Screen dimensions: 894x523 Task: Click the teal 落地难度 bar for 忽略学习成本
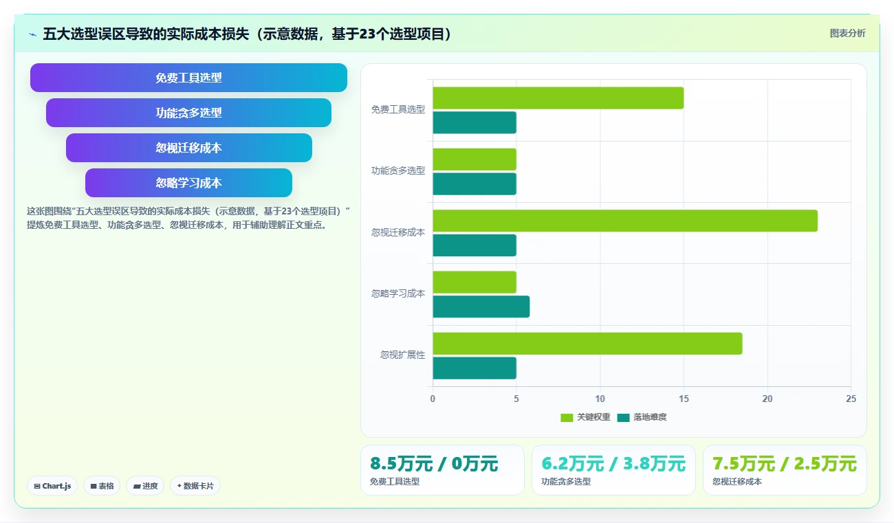(x=481, y=307)
